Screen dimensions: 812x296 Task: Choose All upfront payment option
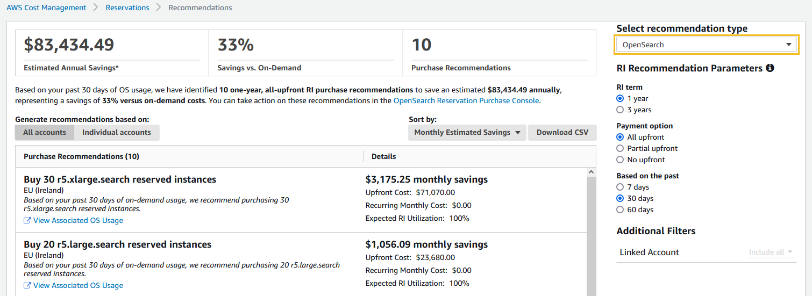point(620,137)
